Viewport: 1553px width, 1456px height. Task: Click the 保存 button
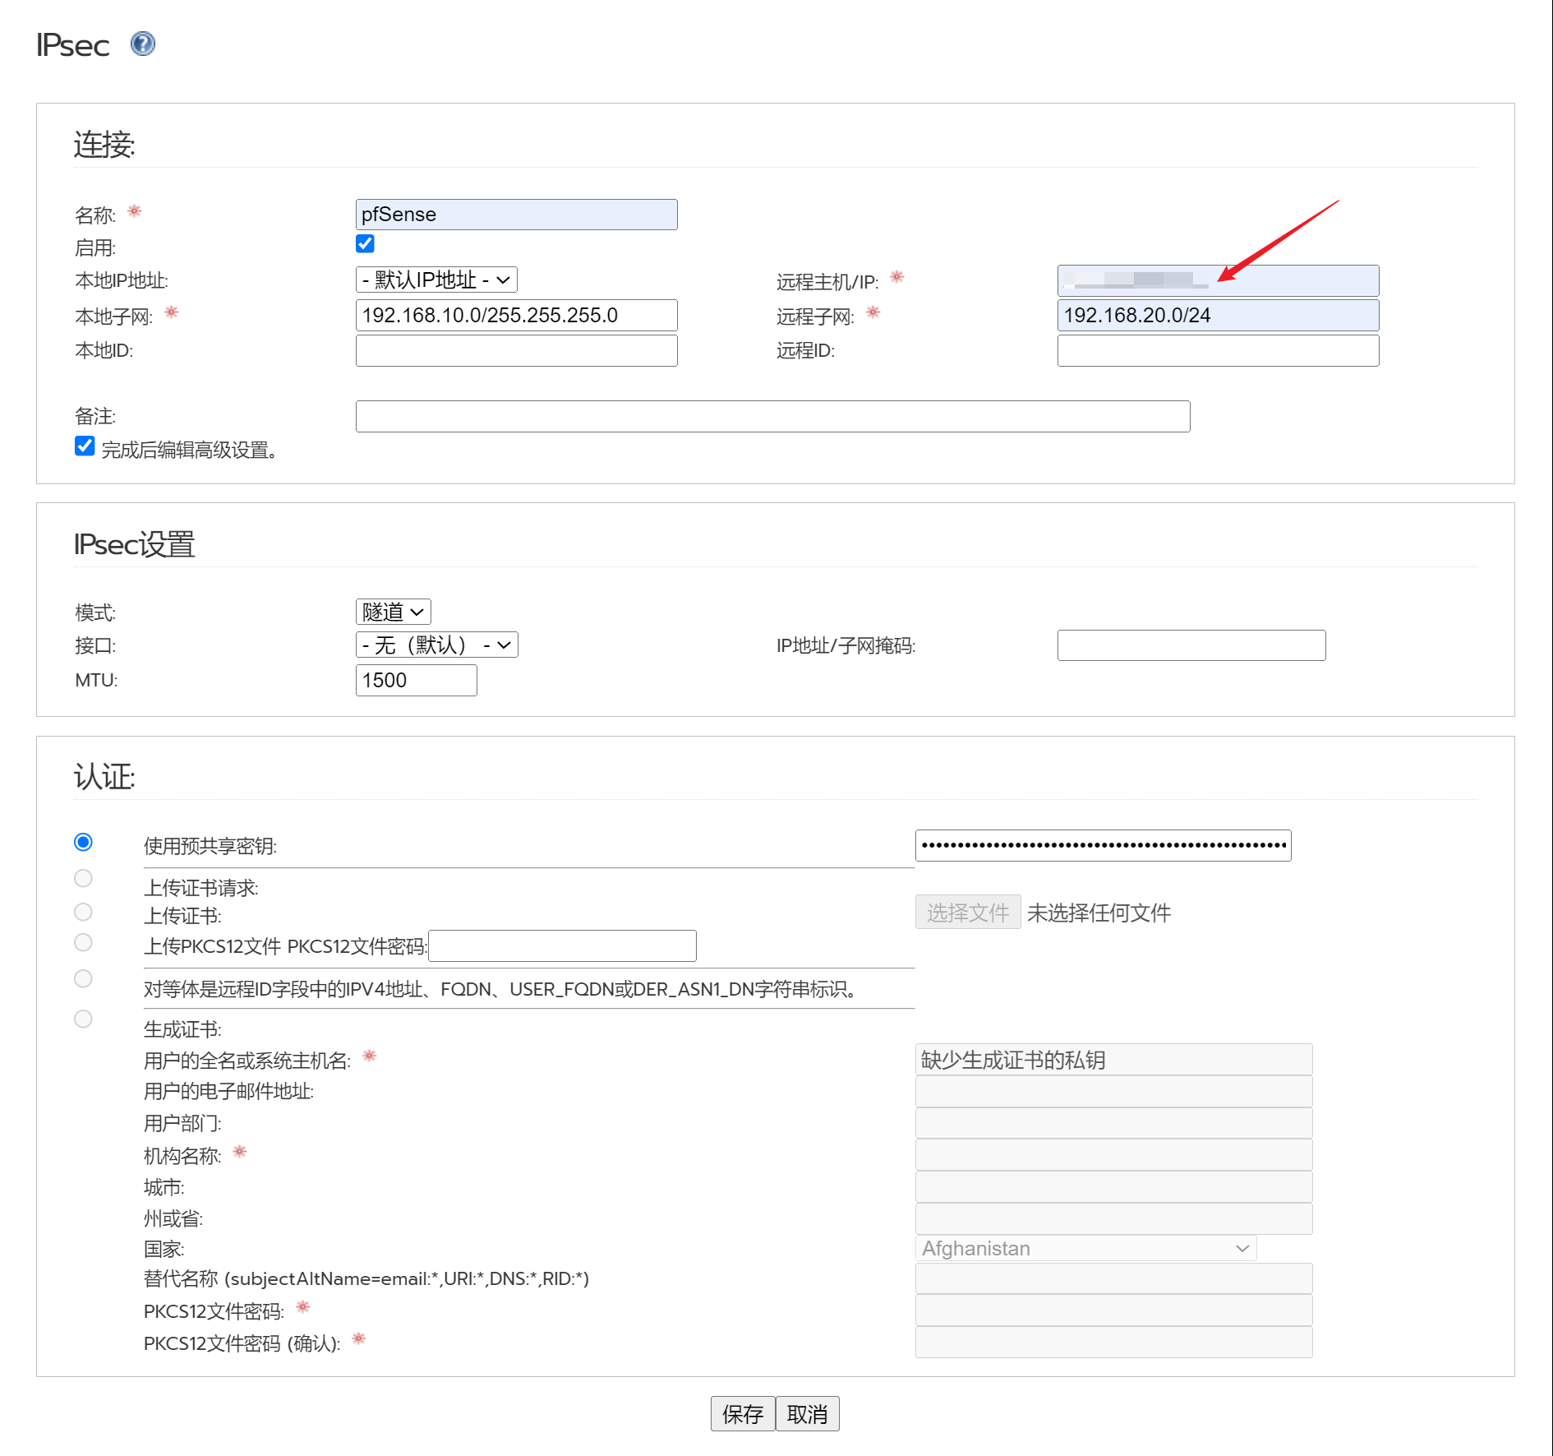point(742,1414)
